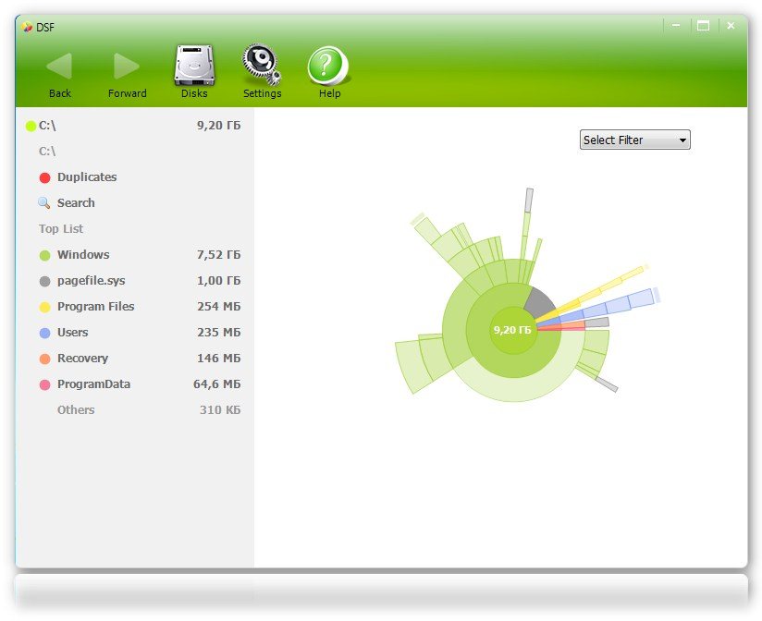Select pagefile.sys in the top list

pos(91,281)
